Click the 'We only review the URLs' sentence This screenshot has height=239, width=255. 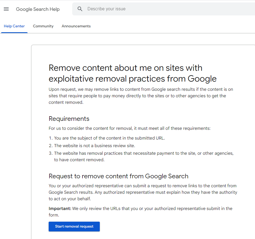pyautogui.click(x=151, y=209)
